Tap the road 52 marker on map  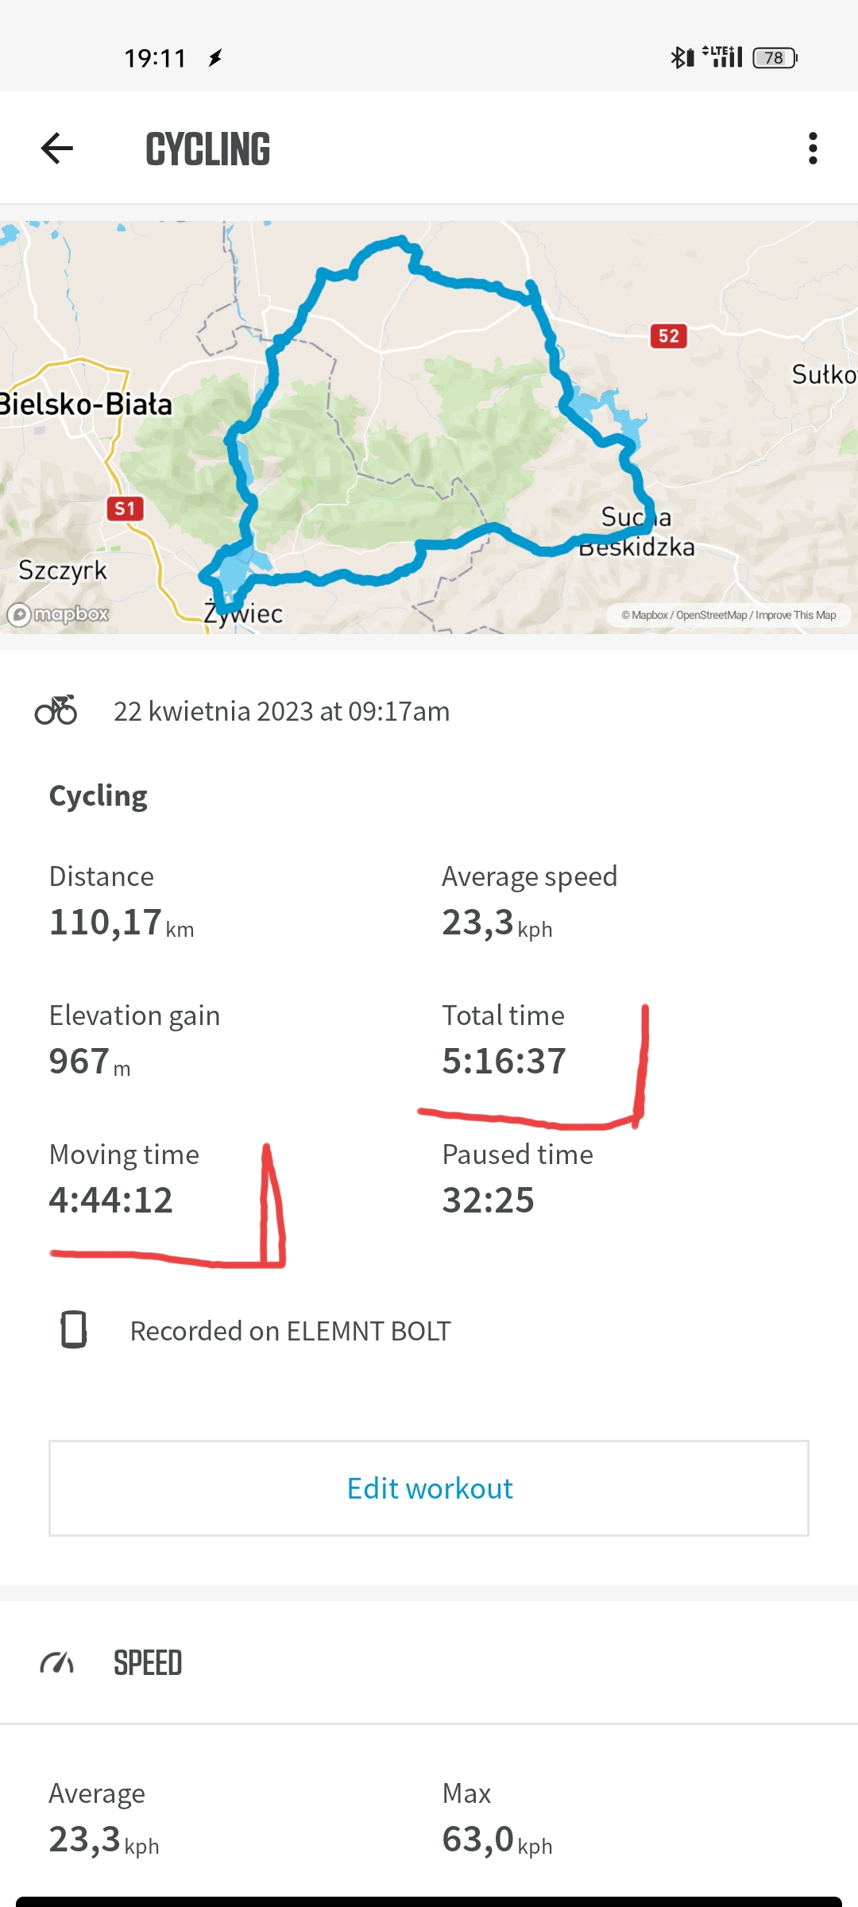pyautogui.click(x=668, y=336)
